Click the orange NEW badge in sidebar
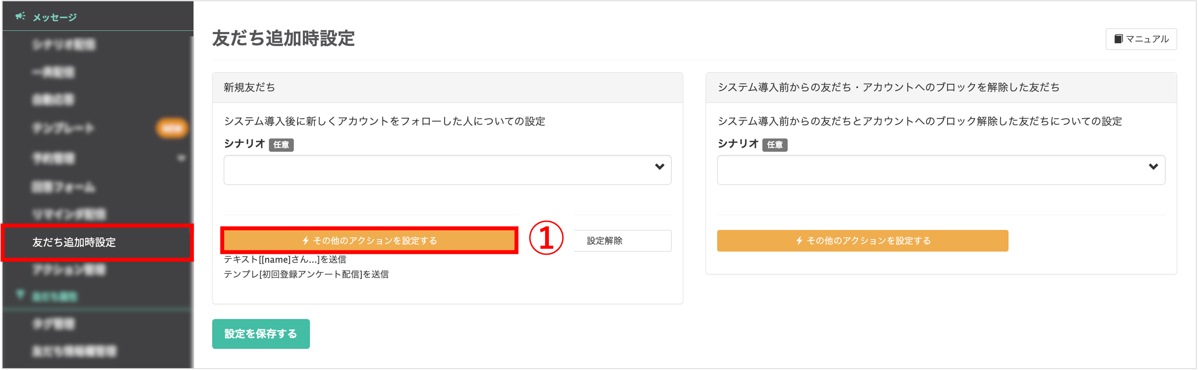 click(172, 128)
